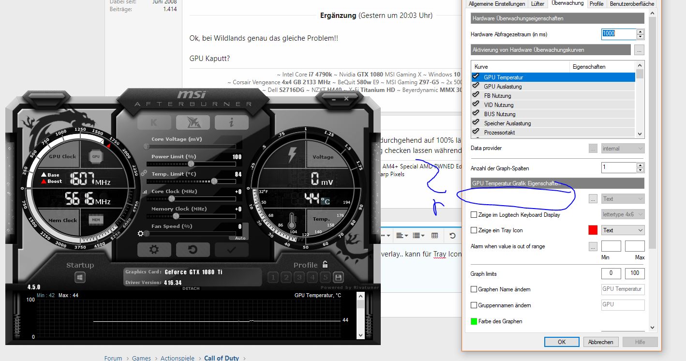The image size is (686, 361).
Task: Toggle apply at Windows startup icon
Action: point(80,277)
